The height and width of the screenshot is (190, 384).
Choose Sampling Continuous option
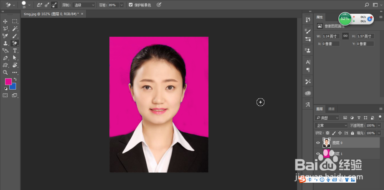40,5
